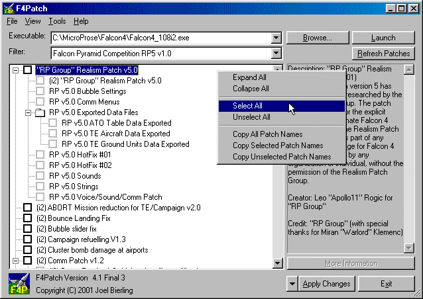Screen dimensions: 423x299
Task: Open the Executable path dropdown
Action: tap(276, 37)
